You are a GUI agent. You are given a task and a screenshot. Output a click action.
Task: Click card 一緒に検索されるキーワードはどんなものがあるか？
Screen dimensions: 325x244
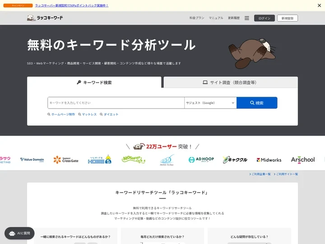tap(75, 236)
